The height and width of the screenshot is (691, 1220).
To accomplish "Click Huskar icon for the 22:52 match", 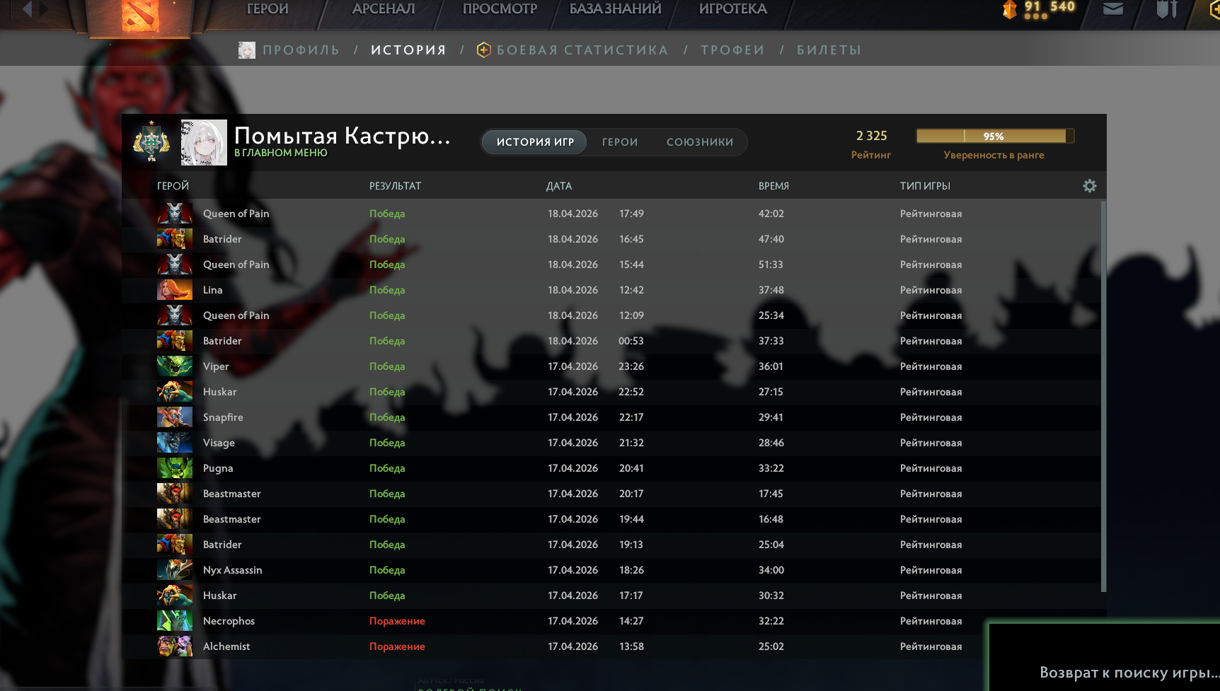I will point(175,392).
